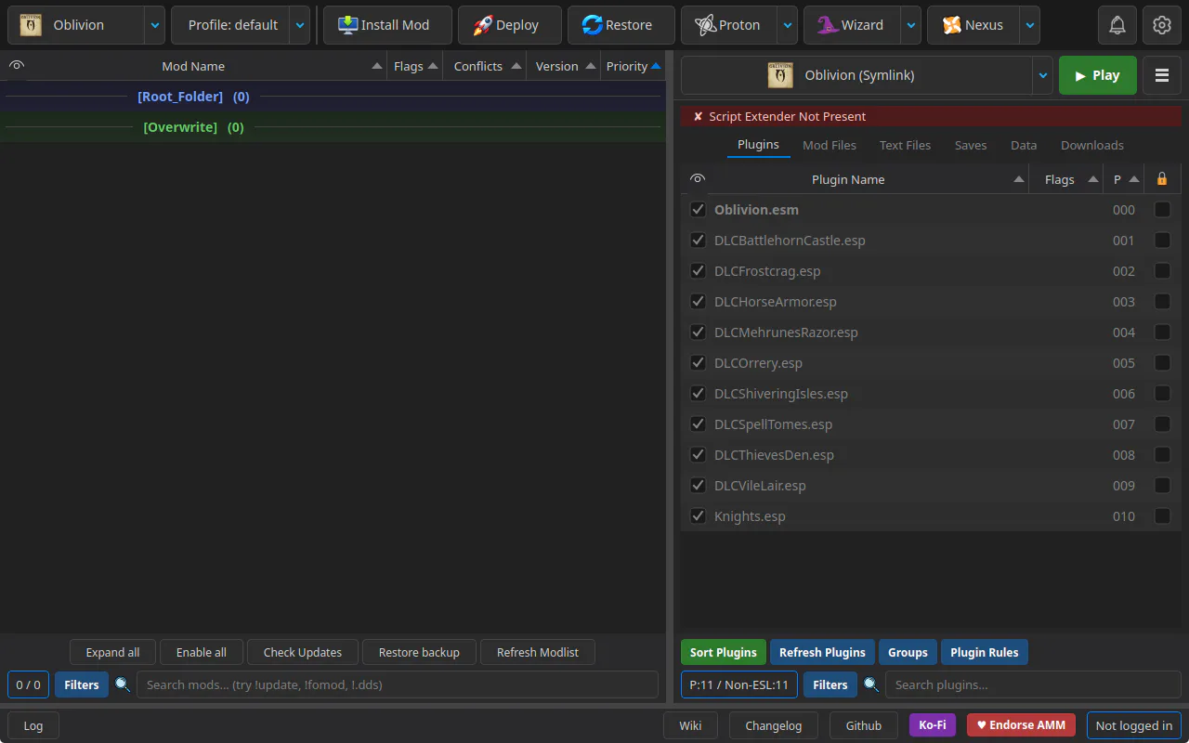Expand the game selection dropdown arrow
Image resolution: width=1189 pixels, height=743 pixels.
(x=155, y=25)
